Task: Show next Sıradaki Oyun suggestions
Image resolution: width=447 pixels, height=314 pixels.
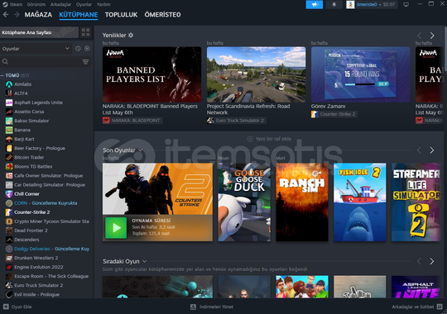Action: point(432,261)
